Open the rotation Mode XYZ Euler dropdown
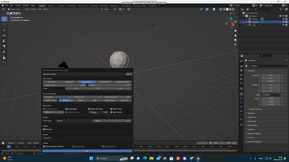Viewport: 289px width, 162px height. (x=271, y=95)
